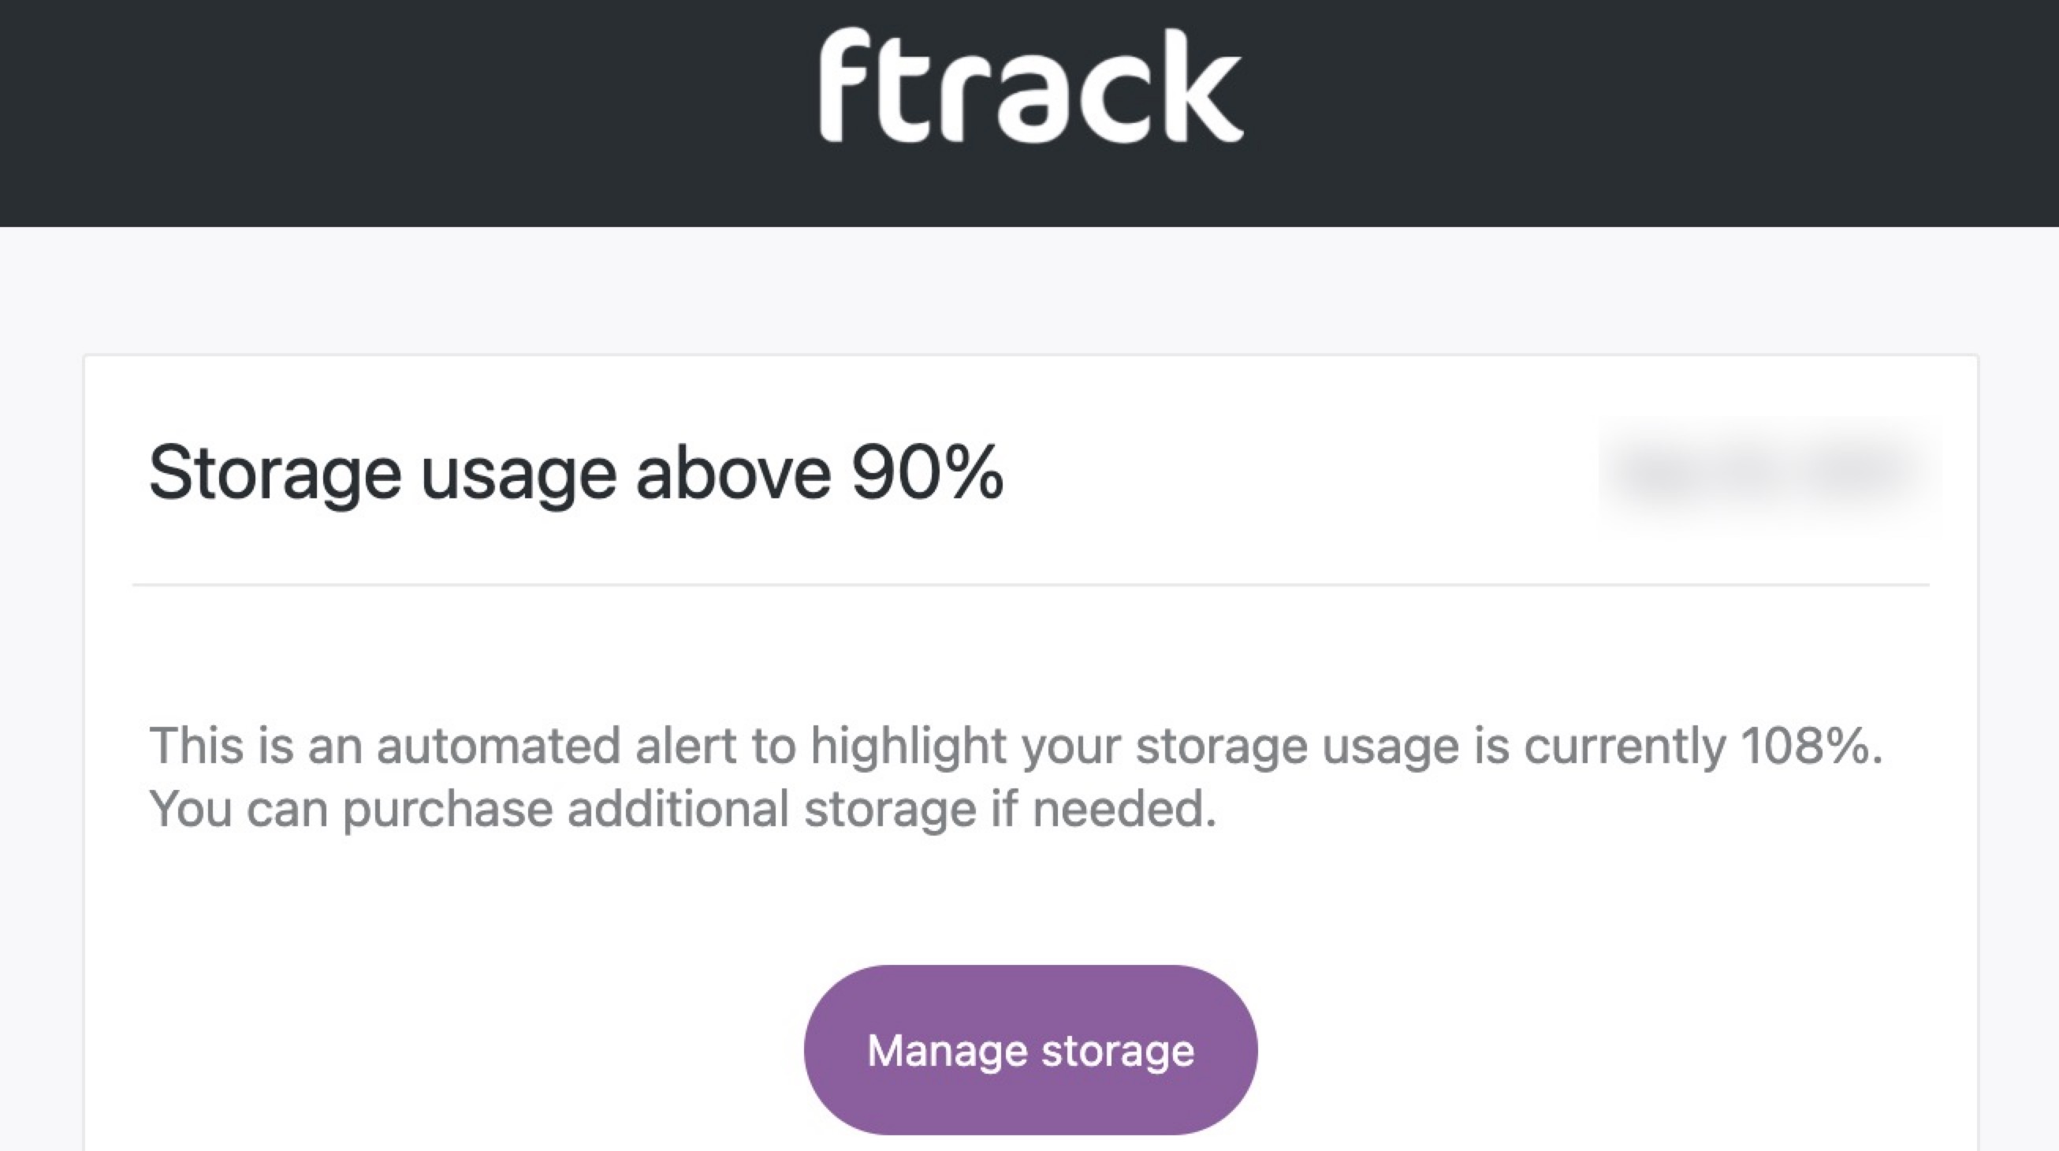
Task: Click the horizontal divider under heading
Action: (1030, 585)
